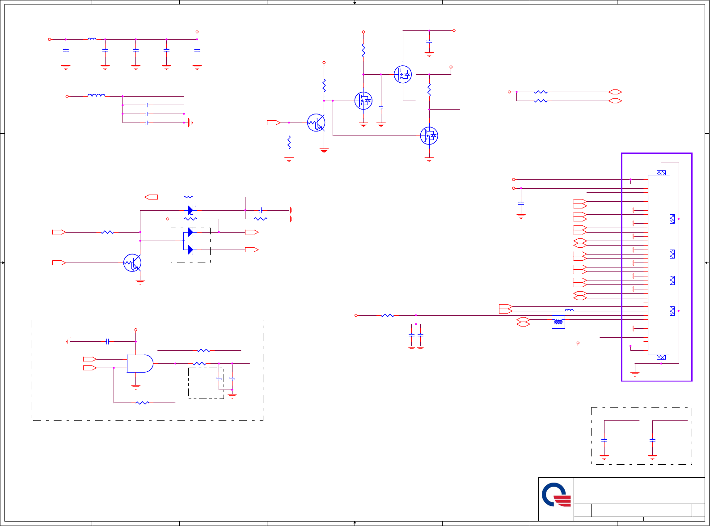Click the digital transistor beneath the diode pair
The image size is (710, 526).
[x=132, y=263]
